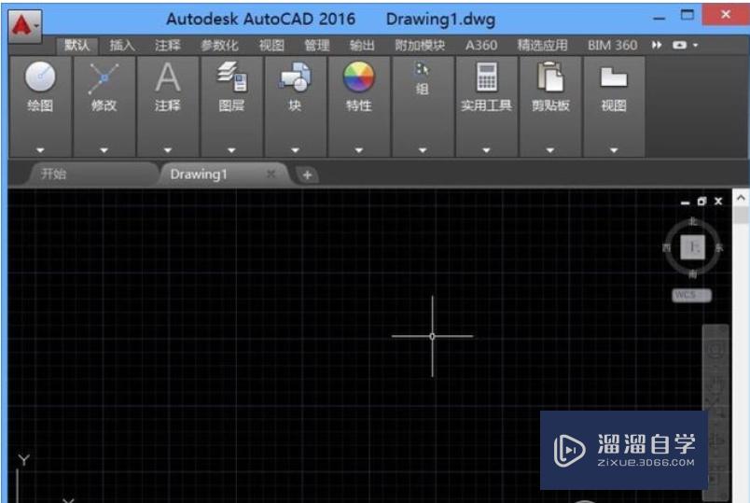Switch to the Annotate (注释) ribbon tab
This screenshot has height=503, width=750.
(x=167, y=46)
